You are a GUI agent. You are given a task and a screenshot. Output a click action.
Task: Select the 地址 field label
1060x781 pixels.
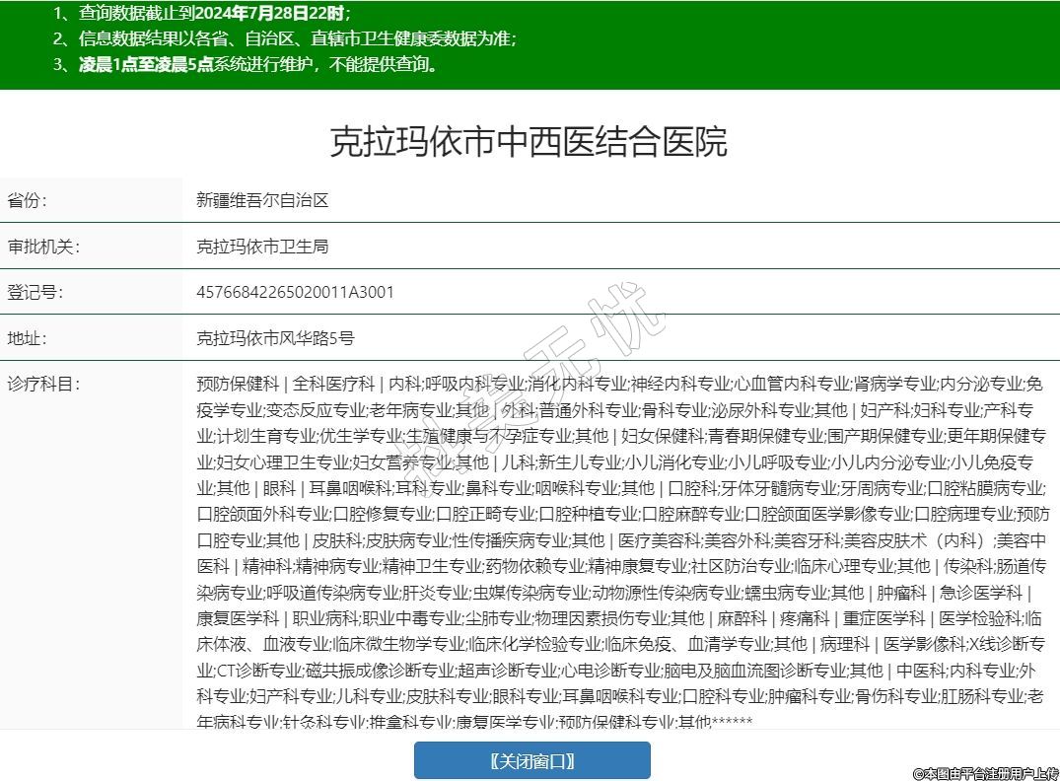(28, 338)
